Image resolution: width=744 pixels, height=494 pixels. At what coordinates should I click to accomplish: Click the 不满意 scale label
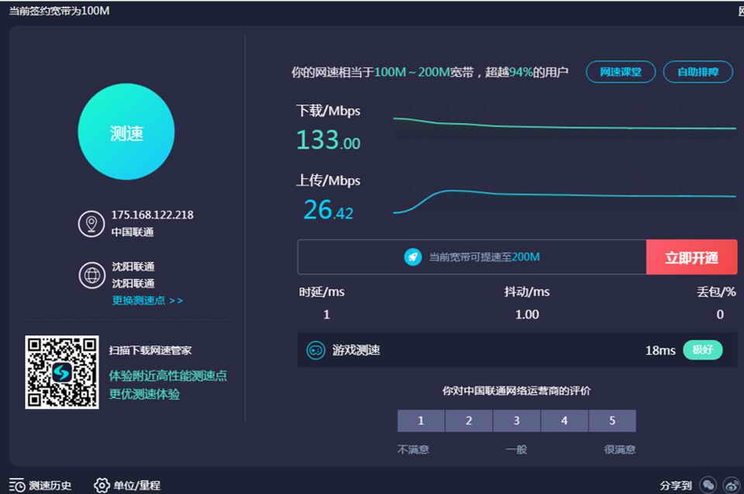pos(413,449)
